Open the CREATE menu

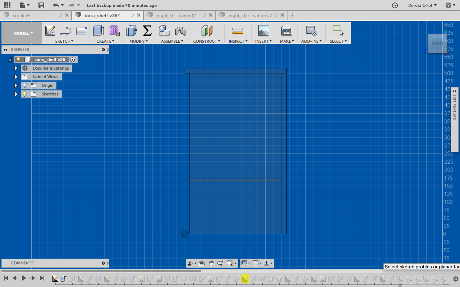(x=105, y=41)
